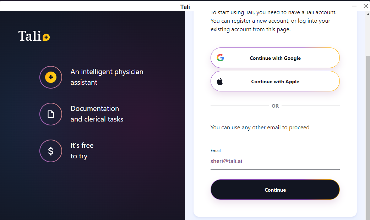Screen dimensions: 370x220
Task: Click the OR divider label
Action: click(275, 106)
